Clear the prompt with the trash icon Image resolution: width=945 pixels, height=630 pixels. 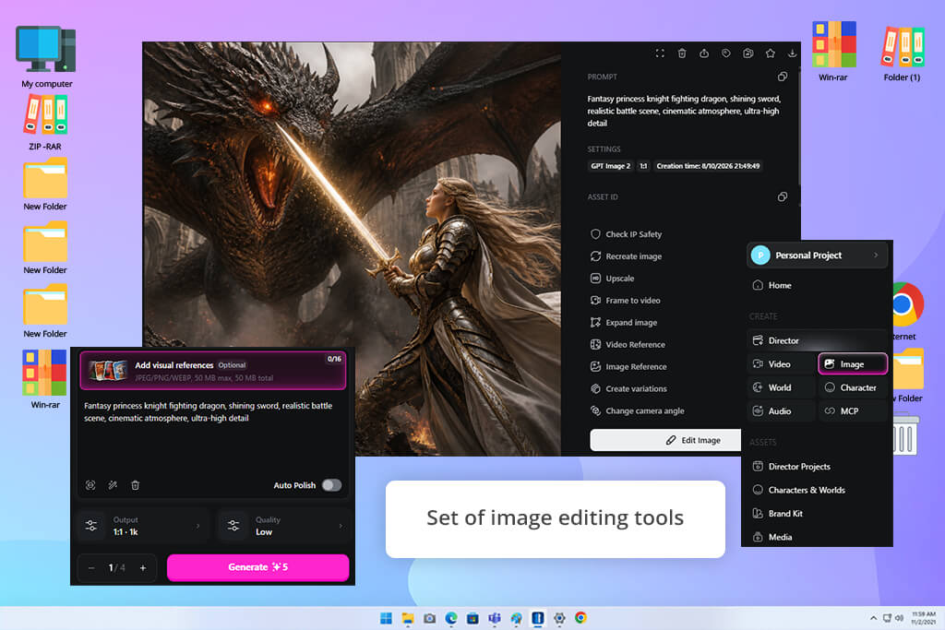(135, 485)
